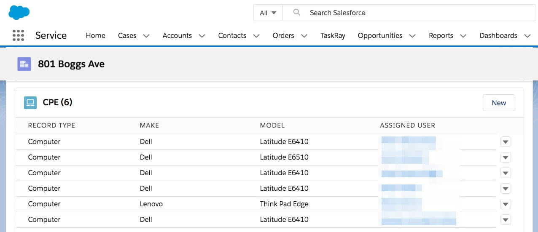Screen dimensions: 538x232
Task: Open the Dashboards tab
Action: point(498,35)
